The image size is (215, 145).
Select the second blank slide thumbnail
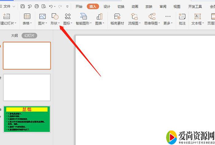click(27, 87)
